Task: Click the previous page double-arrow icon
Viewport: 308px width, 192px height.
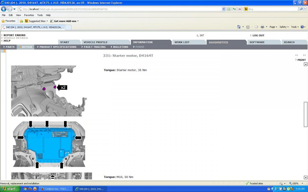Action: 297,55
